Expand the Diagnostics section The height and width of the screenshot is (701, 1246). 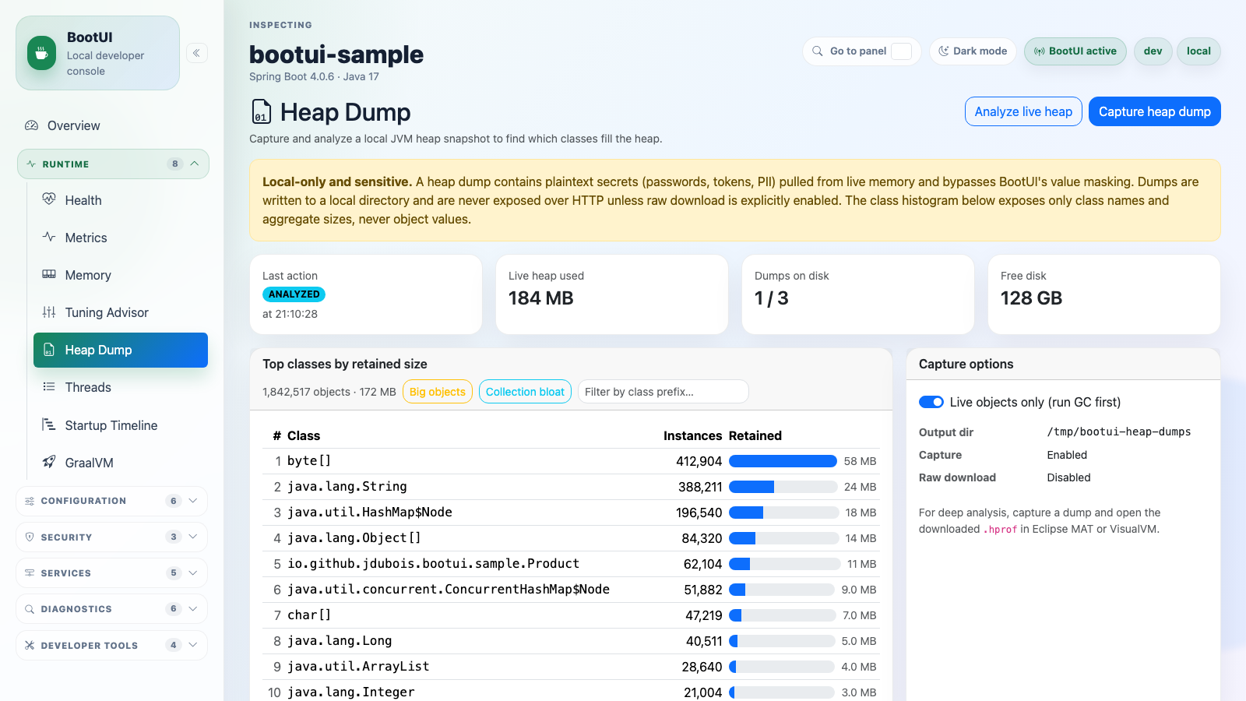[112, 609]
